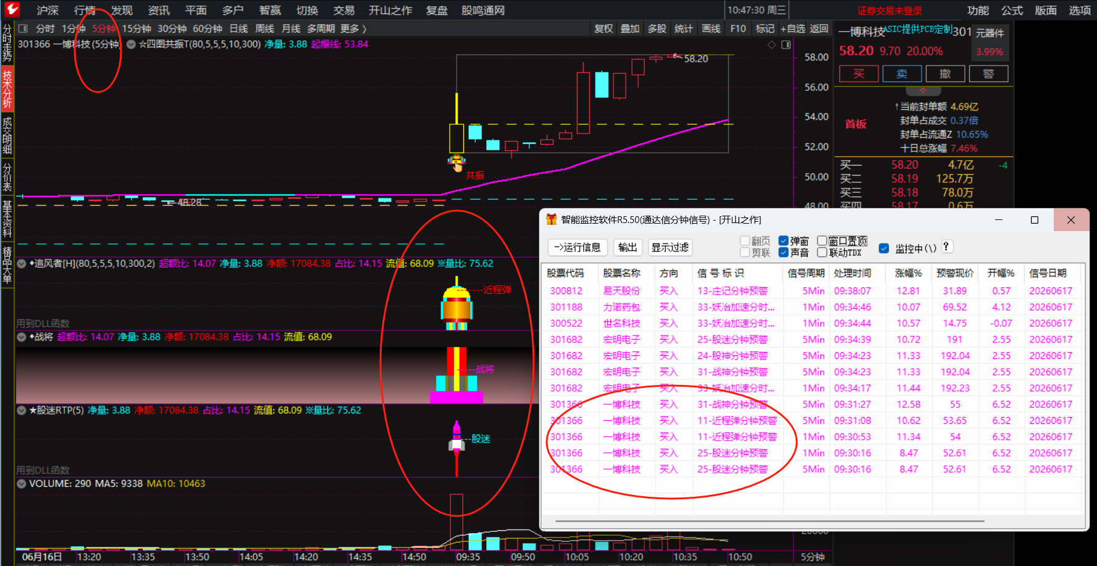Toggle the right side panel icon
This screenshot has height=566, width=1097.
point(786,44)
